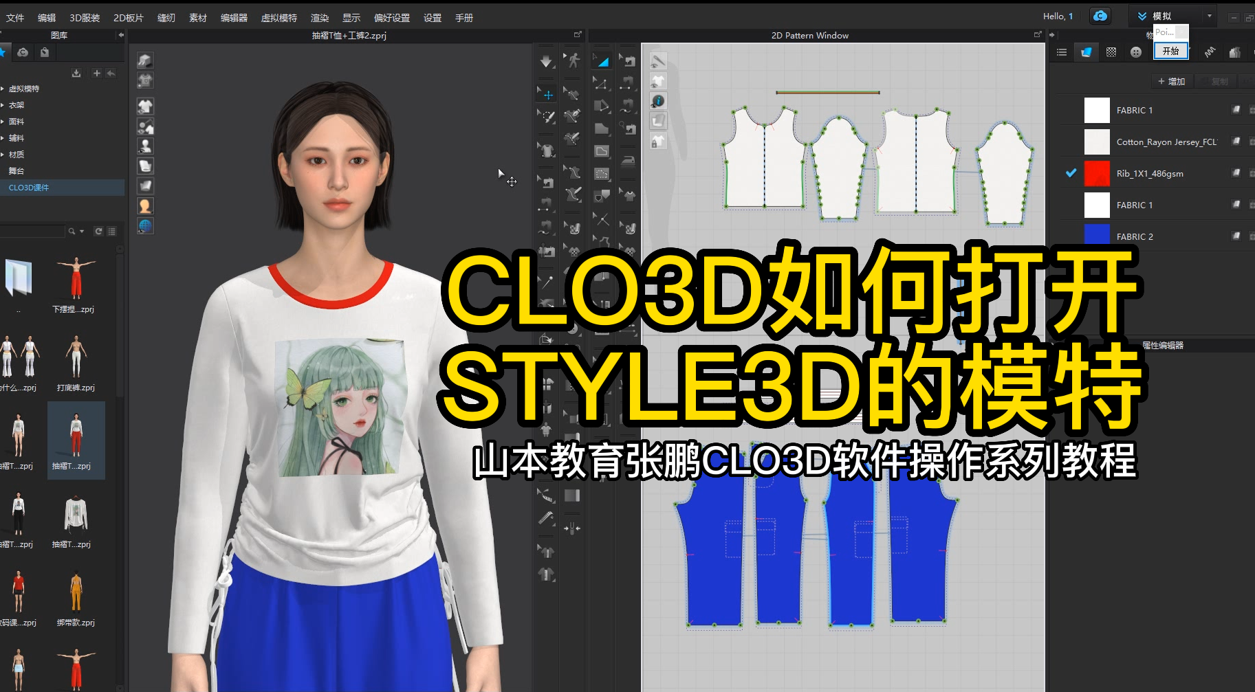Viewport: 1255px width, 692px height.
Task: Click the Cotton_Rayon Jersey swatch
Action: [1097, 142]
